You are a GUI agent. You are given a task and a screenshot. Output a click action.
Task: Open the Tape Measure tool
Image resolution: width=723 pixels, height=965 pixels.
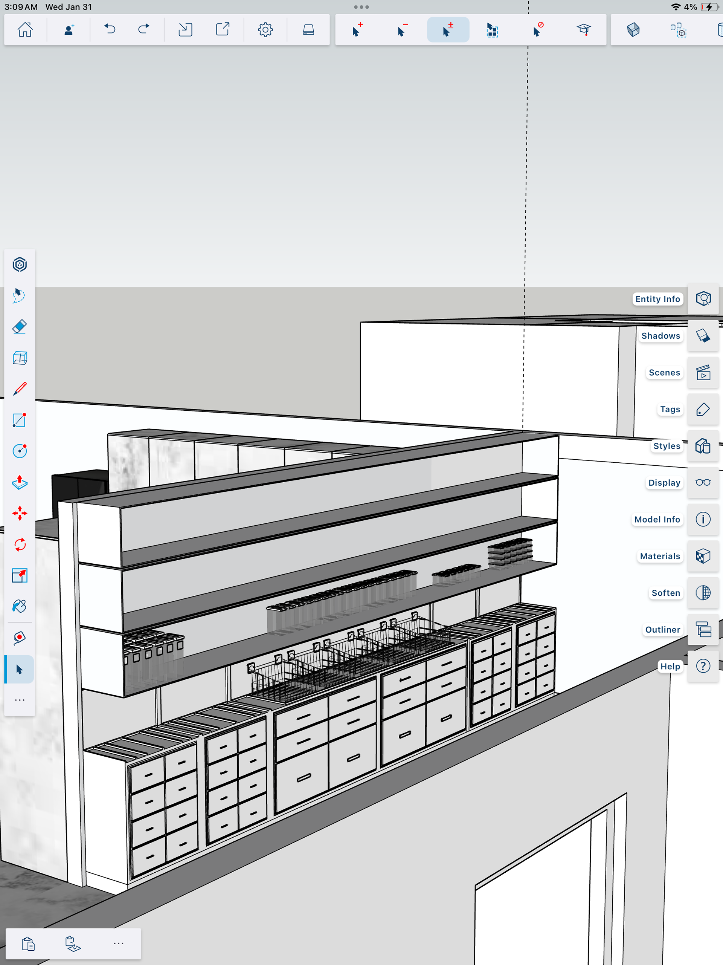coord(20,638)
